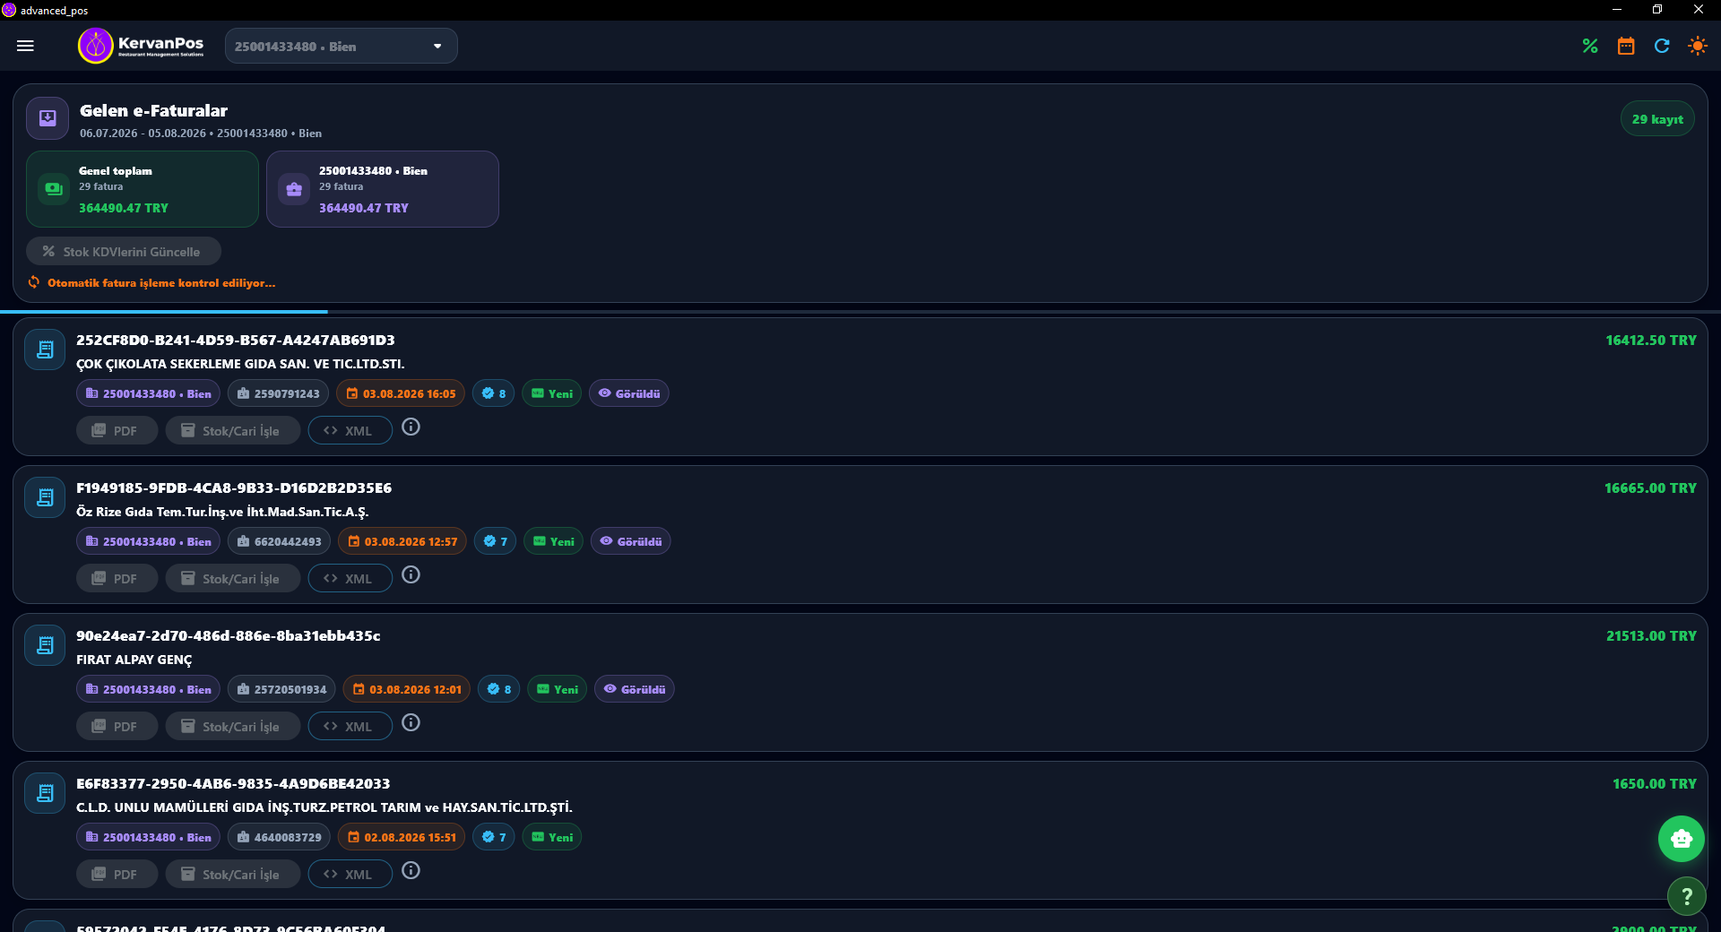1721x932 pixels.
Task: Select the Genel toplam summary card
Action: [143, 189]
